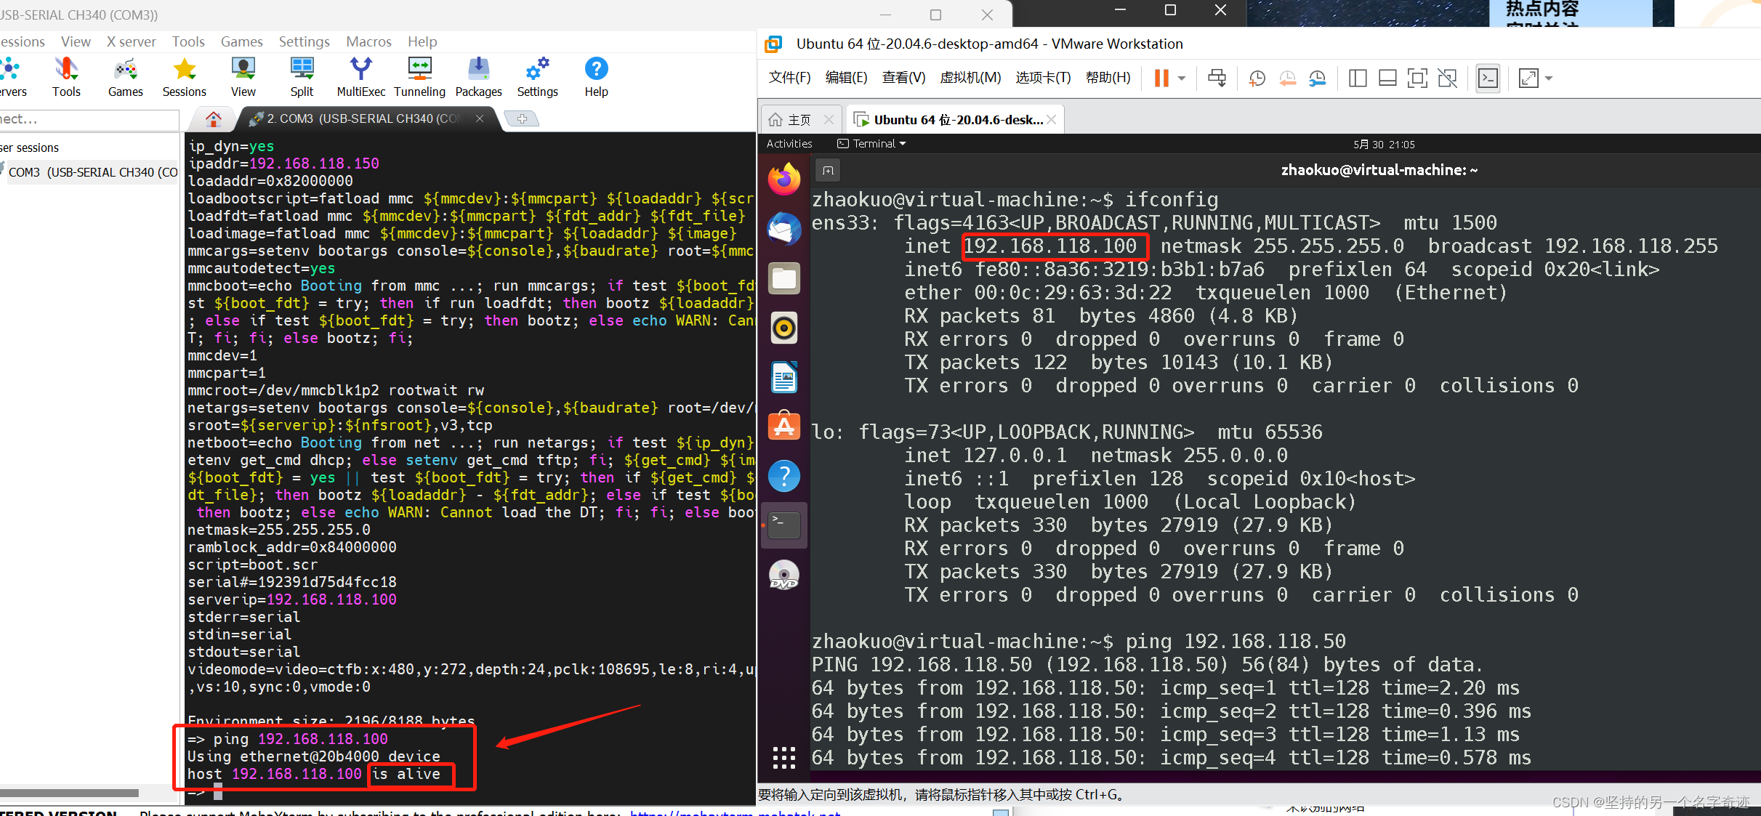Click the Help question mark icon

596,77
